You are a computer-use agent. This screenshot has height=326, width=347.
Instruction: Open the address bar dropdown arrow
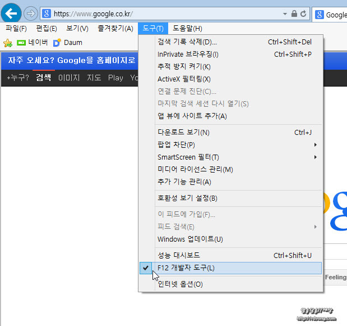click(285, 13)
